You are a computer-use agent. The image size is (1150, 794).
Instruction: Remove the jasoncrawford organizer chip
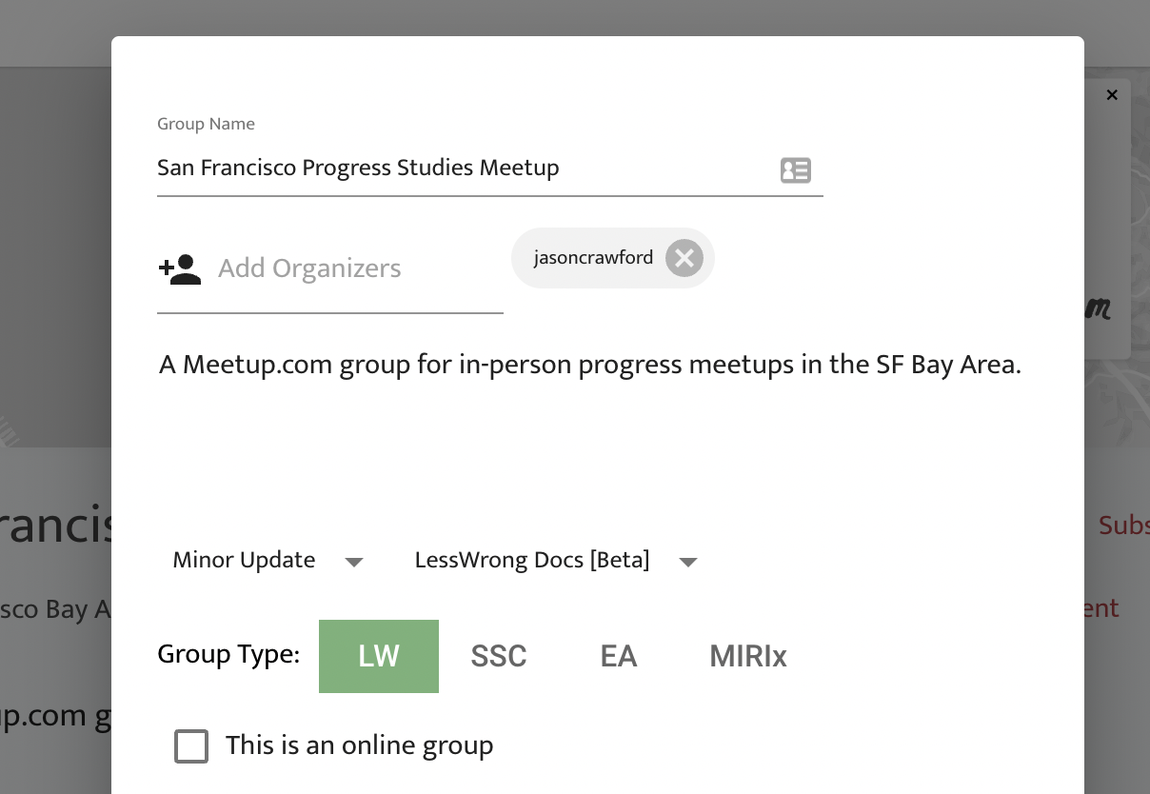click(x=684, y=258)
